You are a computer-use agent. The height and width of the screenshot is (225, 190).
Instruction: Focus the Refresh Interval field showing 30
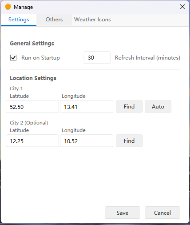(97, 57)
